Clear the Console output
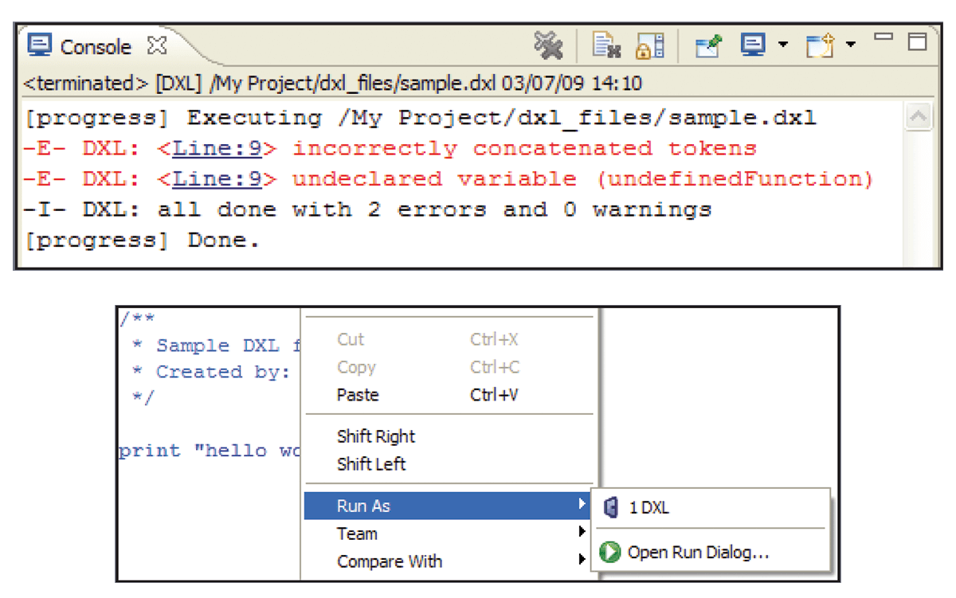 (x=607, y=45)
